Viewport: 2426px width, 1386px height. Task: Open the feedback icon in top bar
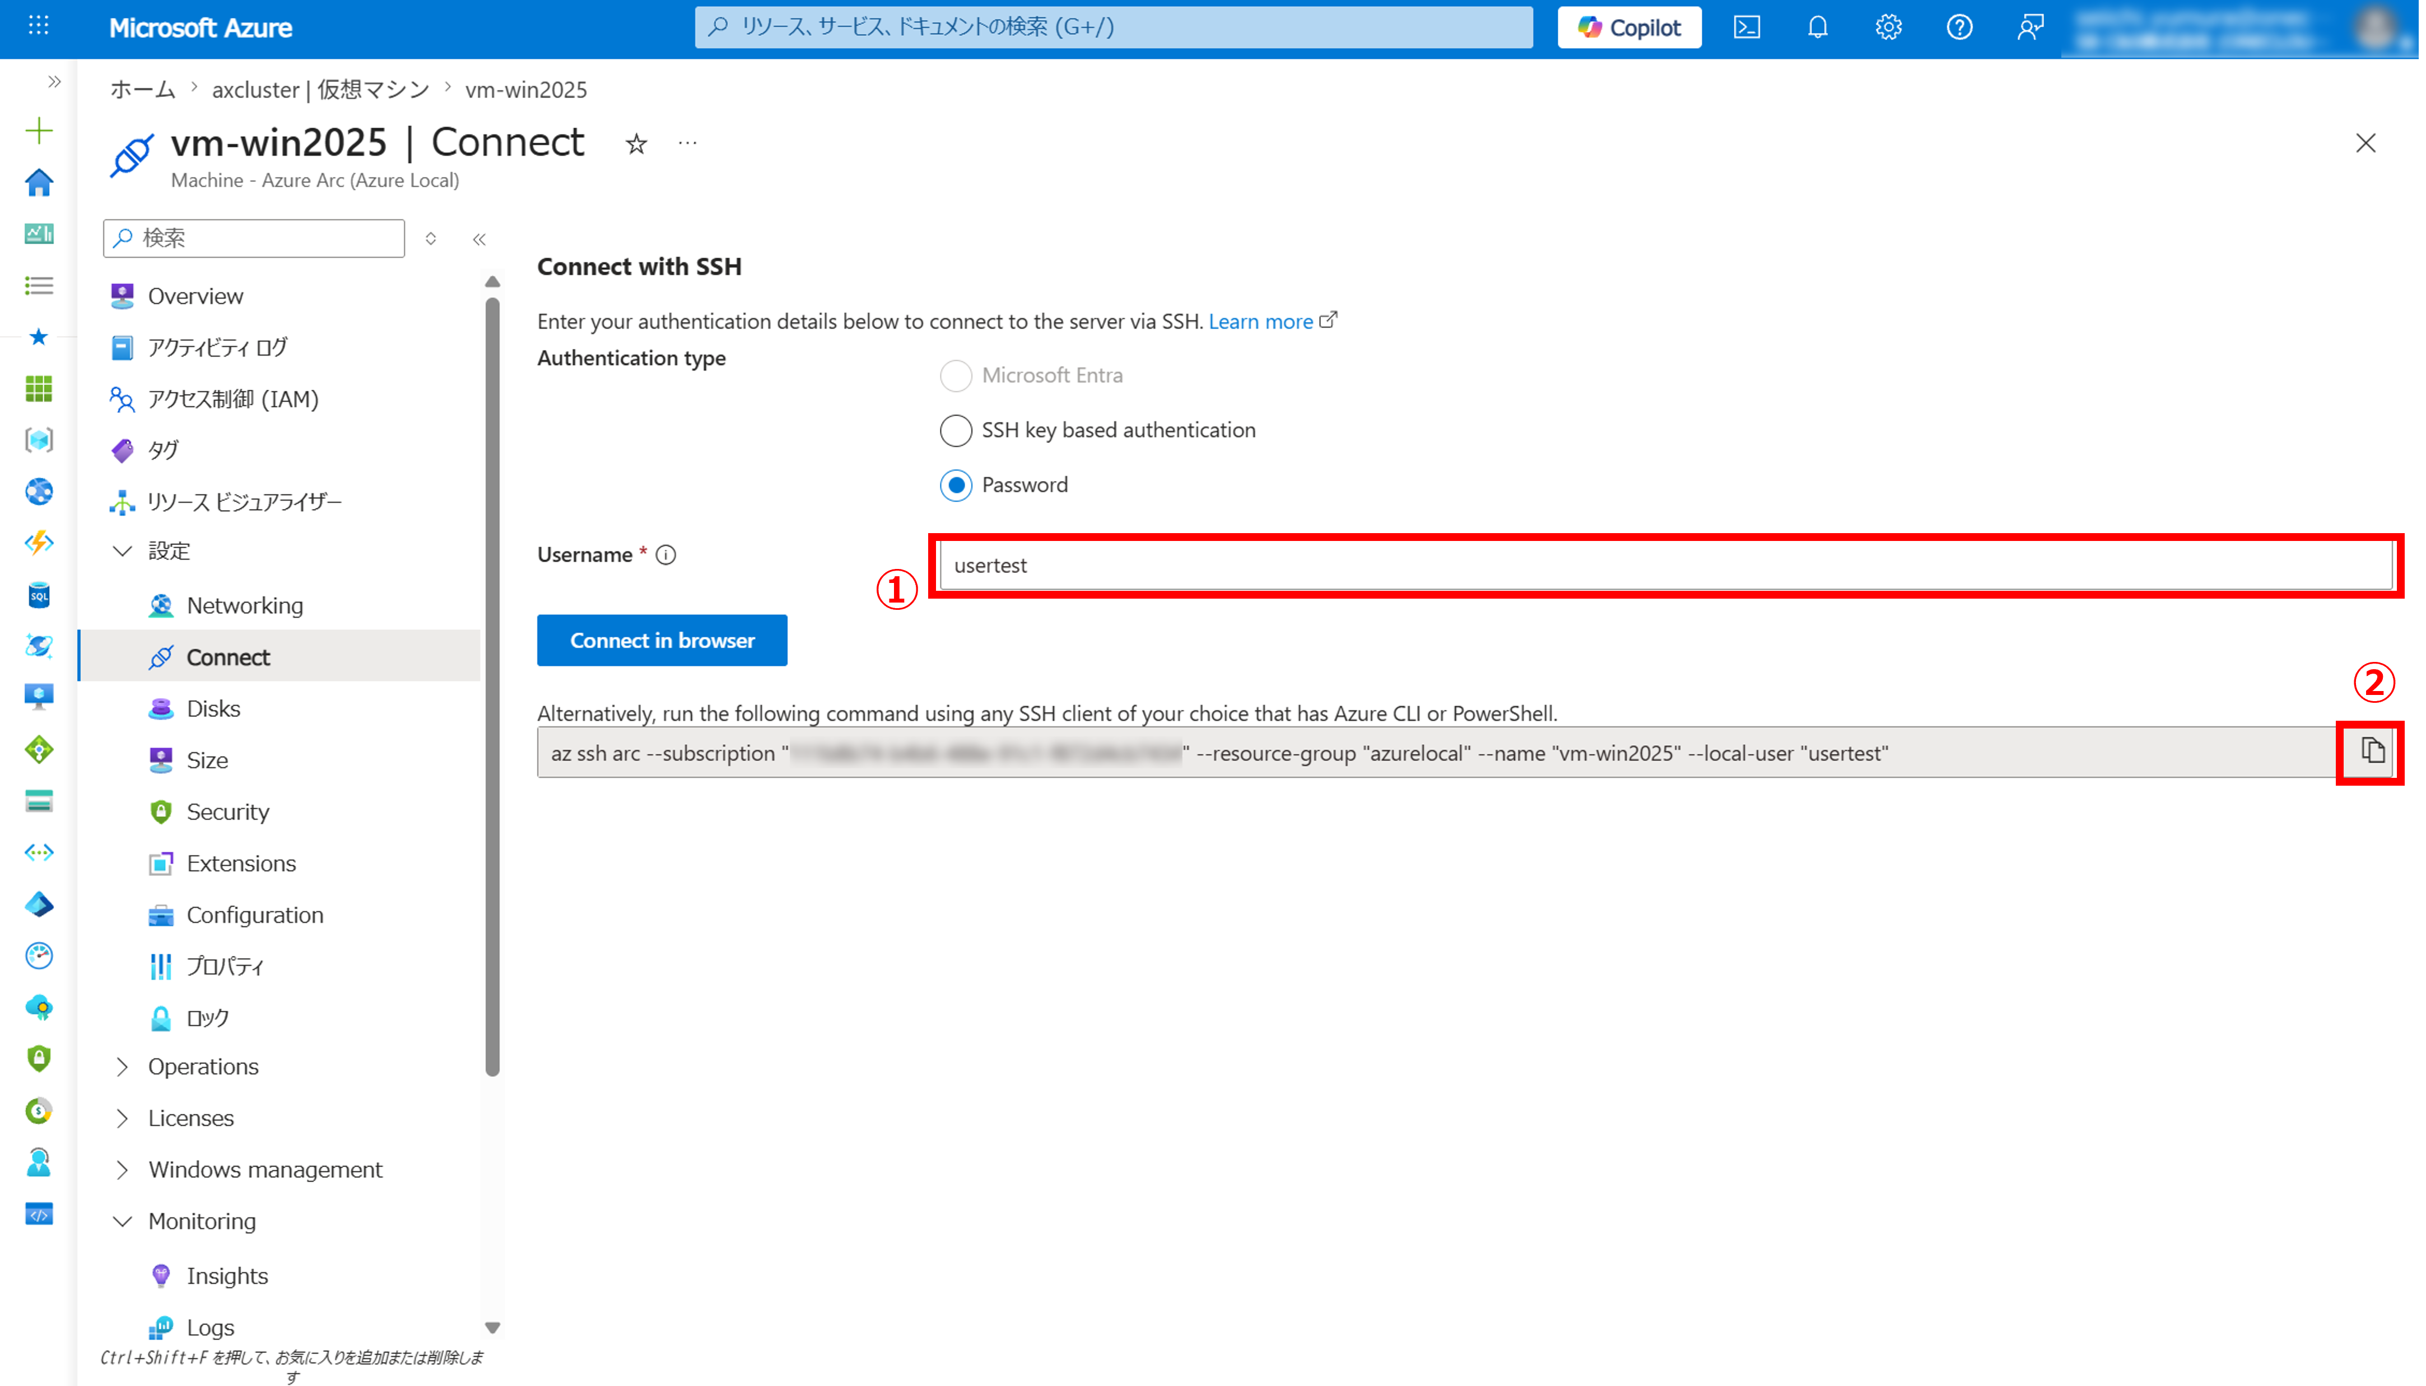click(x=2030, y=27)
